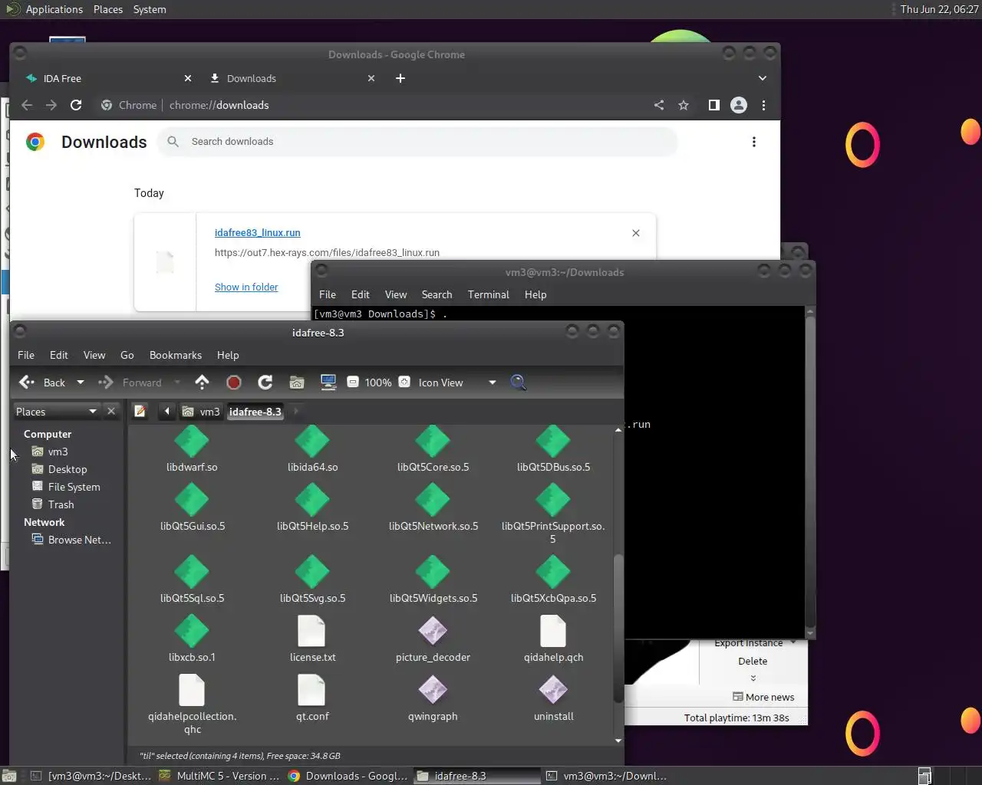Zoom out in the file manager
This screenshot has height=785, width=982.
point(353,382)
